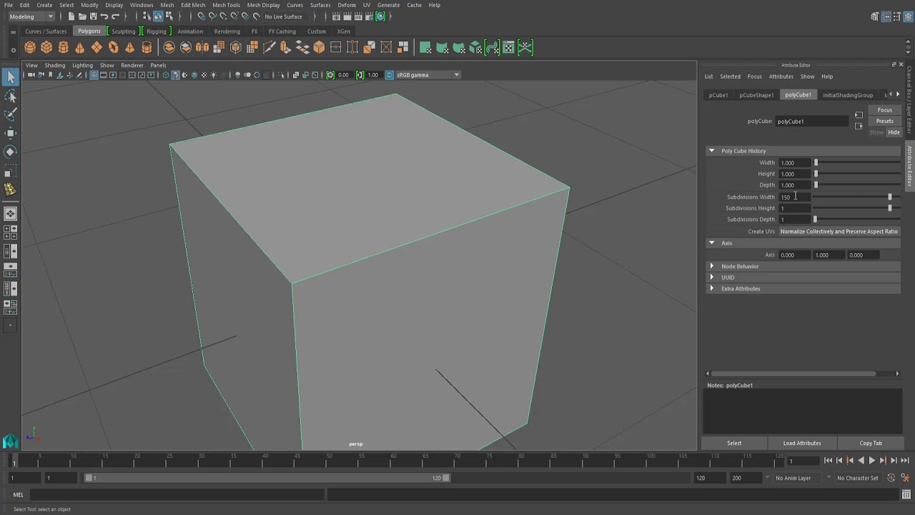
Task: Click the polygon cylinder shelf icon
Action: coord(64,48)
